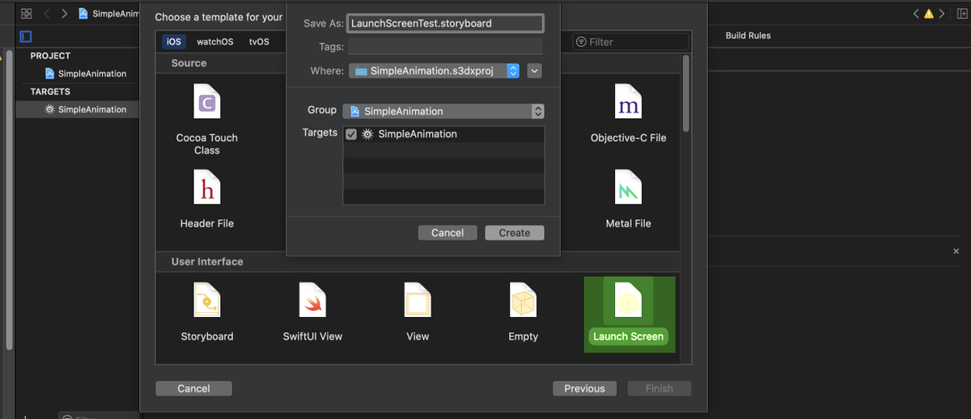Close the lower panel with the x
This screenshot has height=419, width=971.
pyautogui.click(x=956, y=252)
